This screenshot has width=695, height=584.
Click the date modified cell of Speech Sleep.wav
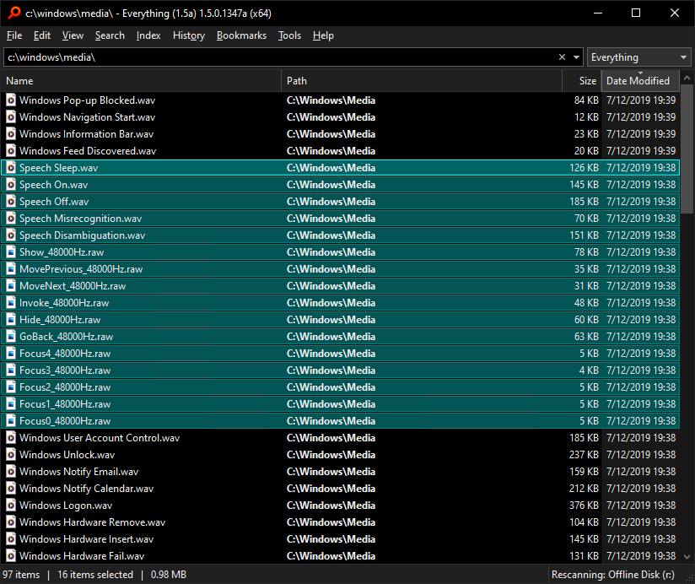[x=641, y=168]
